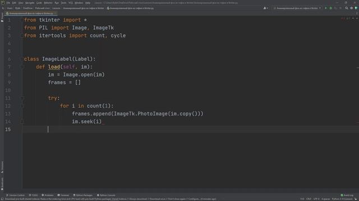Open the View menu
The image size is (359, 201).
(21, 3)
